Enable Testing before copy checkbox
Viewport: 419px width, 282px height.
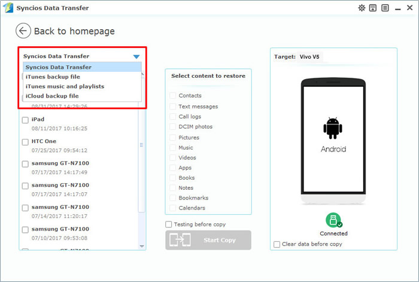coord(169,225)
